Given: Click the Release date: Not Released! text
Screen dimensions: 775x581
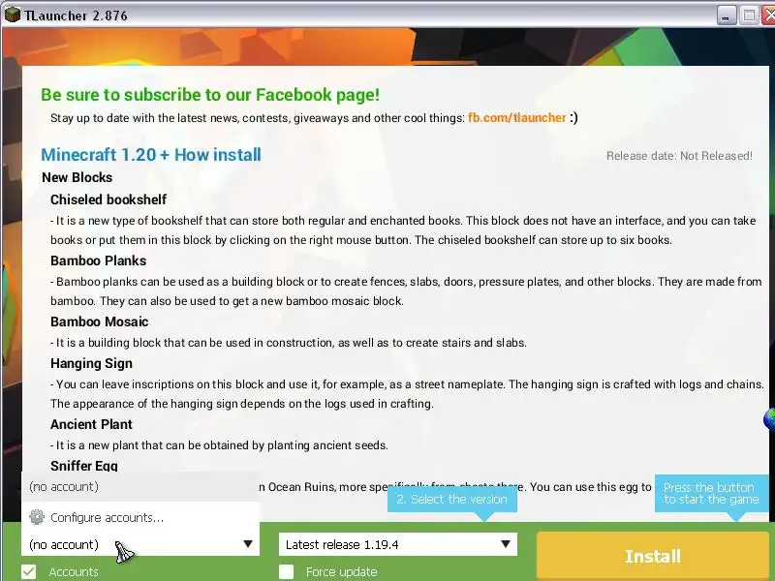Looking at the screenshot, I should tap(679, 156).
